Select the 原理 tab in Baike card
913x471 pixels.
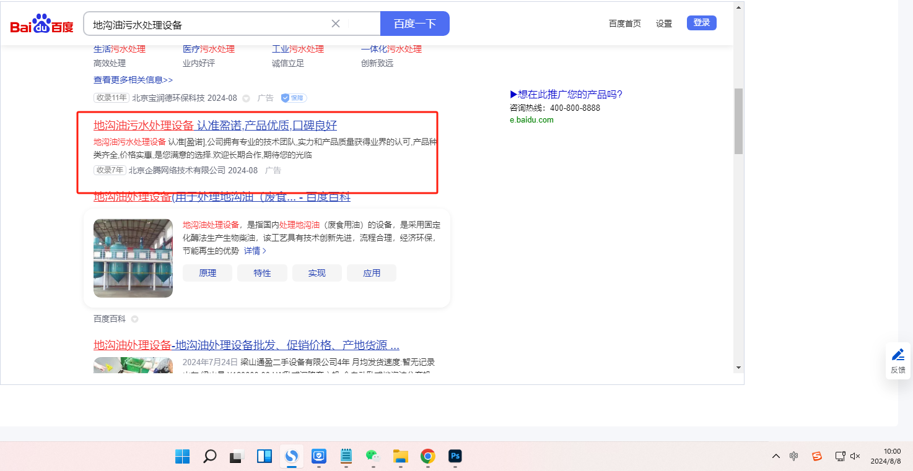(207, 273)
